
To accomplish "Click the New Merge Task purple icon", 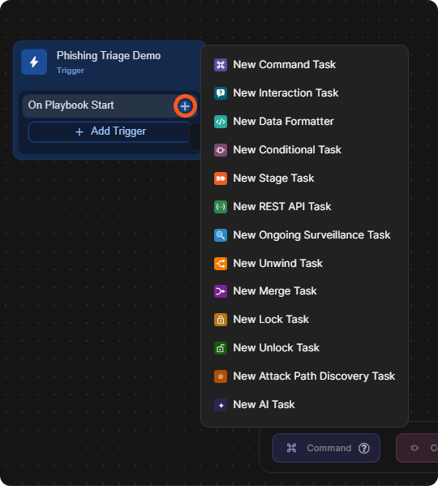I will (221, 291).
